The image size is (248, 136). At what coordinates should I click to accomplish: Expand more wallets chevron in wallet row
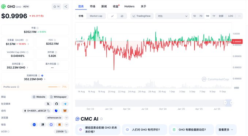66,125
